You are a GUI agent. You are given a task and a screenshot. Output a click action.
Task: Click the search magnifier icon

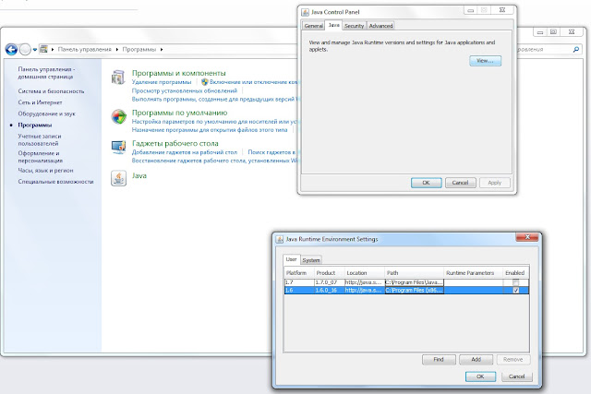click(x=575, y=49)
